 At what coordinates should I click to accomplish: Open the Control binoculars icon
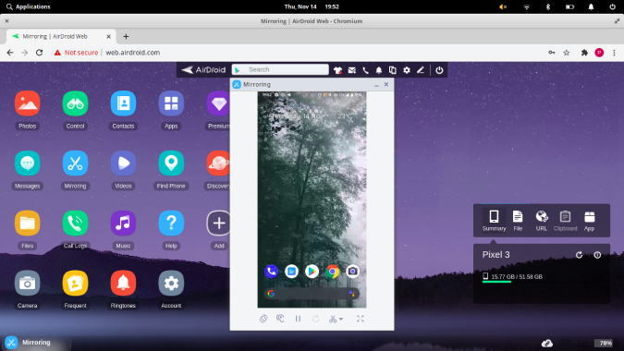[x=75, y=103]
